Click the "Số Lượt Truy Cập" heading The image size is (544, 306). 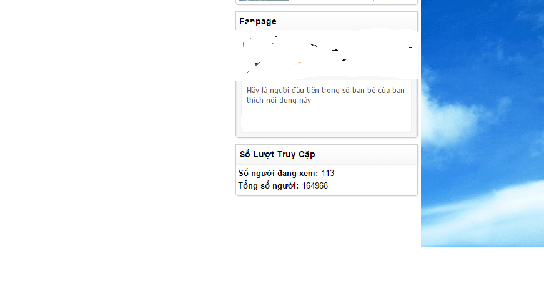click(x=277, y=154)
